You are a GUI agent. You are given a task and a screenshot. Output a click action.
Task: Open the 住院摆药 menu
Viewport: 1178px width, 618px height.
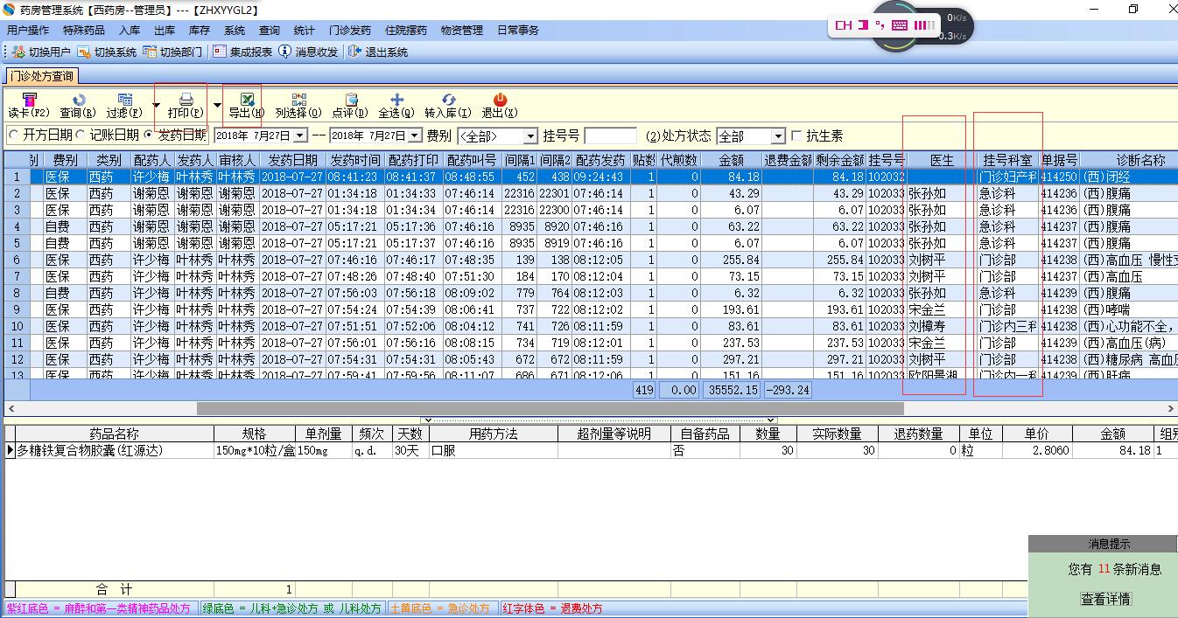click(x=406, y=31)
